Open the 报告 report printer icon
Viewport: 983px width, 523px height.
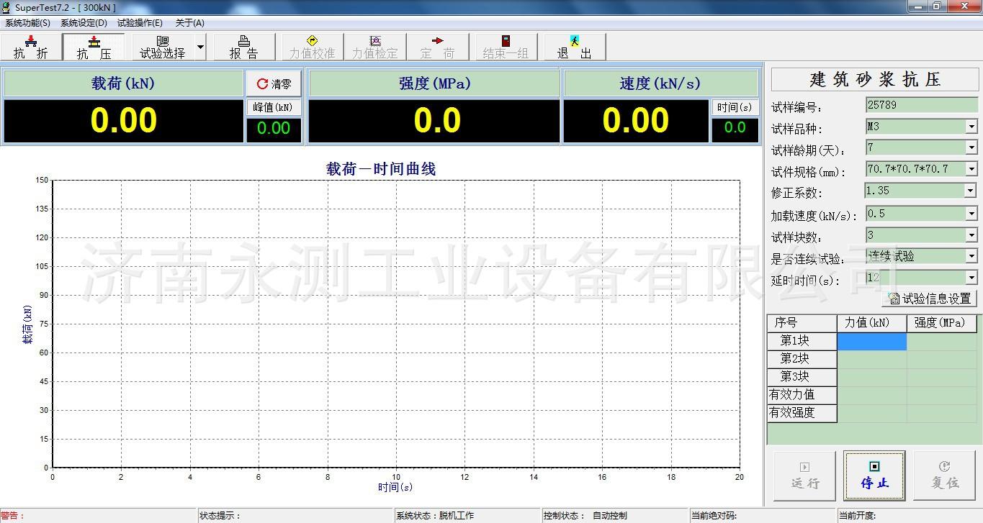coord(244,47)
